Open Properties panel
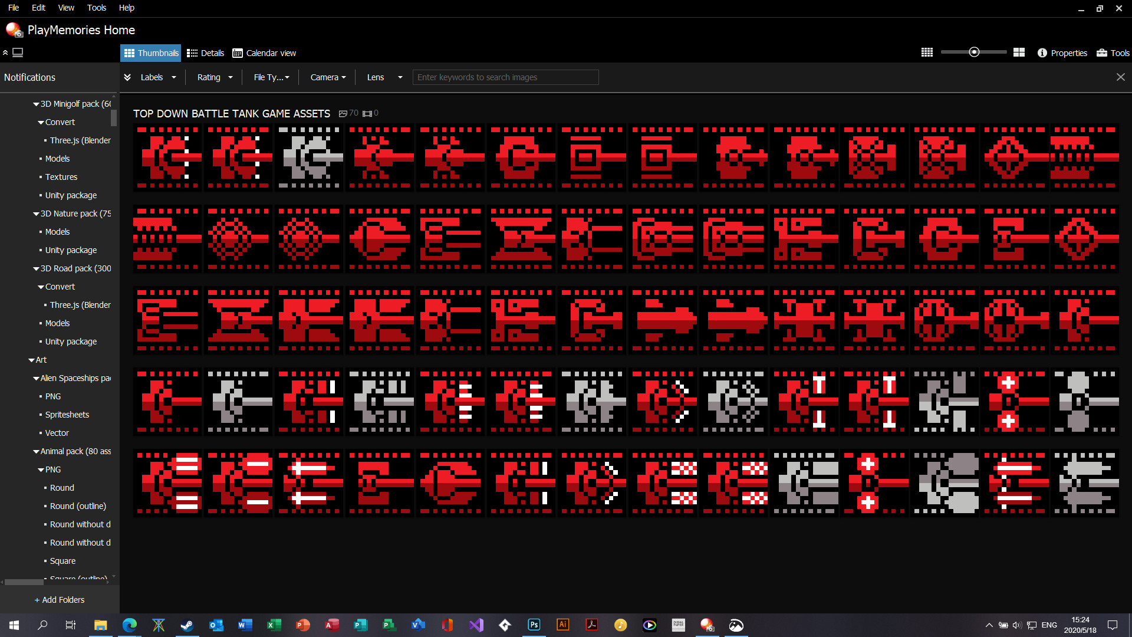This screenshot has height=637, width=1132. (x=1063, y=52)
